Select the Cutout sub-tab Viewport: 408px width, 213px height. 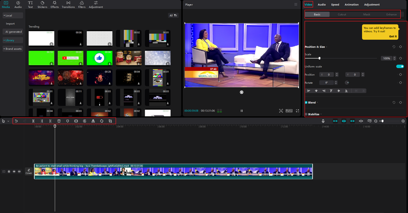pos(342,14)
